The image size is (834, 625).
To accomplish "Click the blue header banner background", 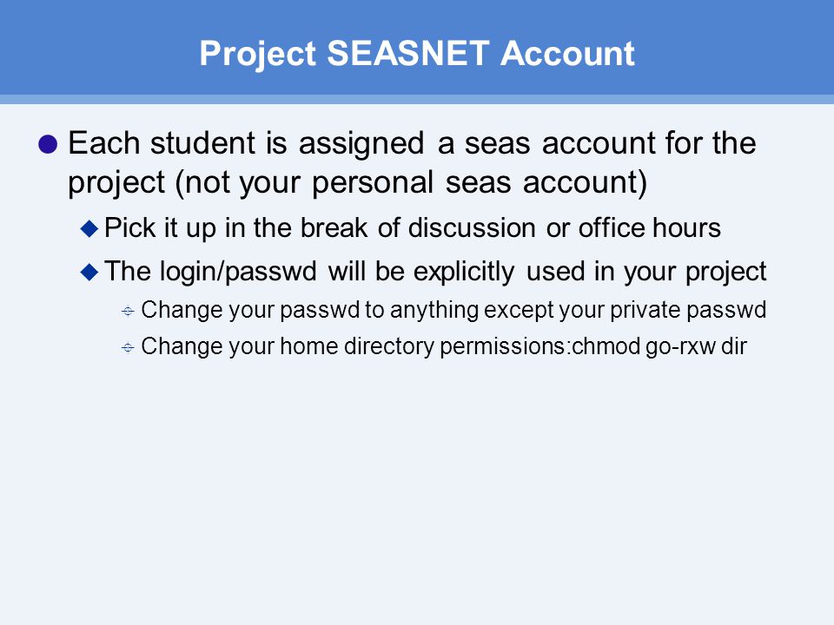I will tap(106, 48).
